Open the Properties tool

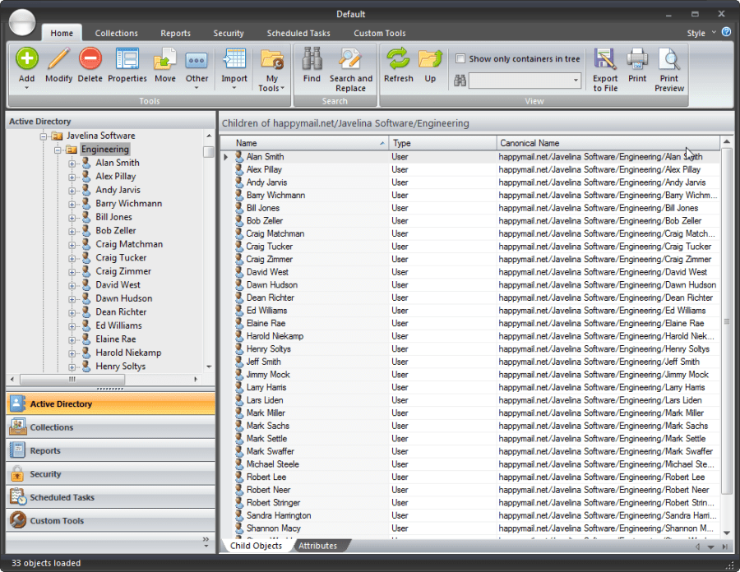(x=127, y=61)
